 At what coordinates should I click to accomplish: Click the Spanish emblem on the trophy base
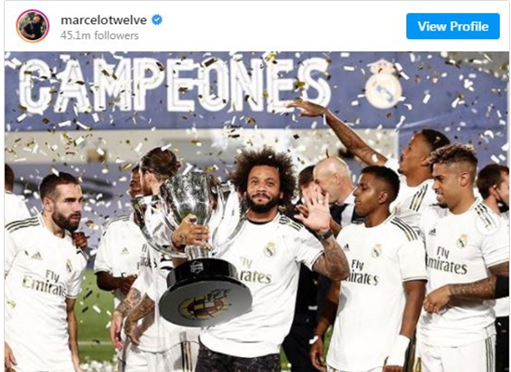[203, 307]
